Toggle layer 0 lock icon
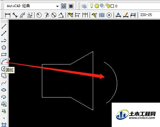The width and height of the screenshot is (160, 127). coord(108,6)
